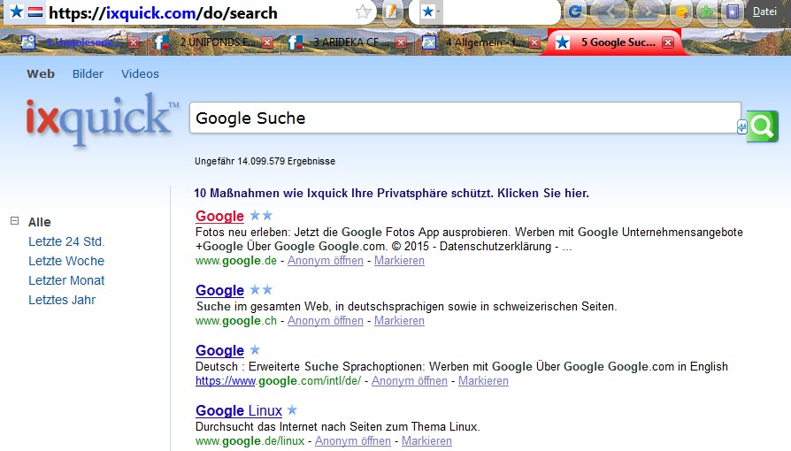Click the rating stars beside the google.de result
Viewport: 791px width, 451px height.
coord(261,216)
